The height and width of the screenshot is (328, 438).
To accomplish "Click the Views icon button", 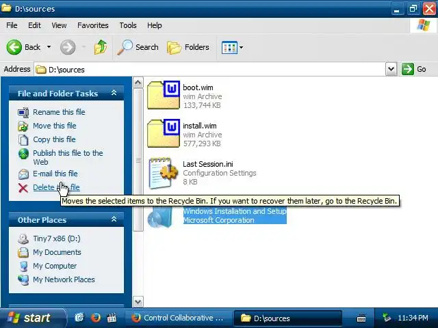I will pos(229,47).
